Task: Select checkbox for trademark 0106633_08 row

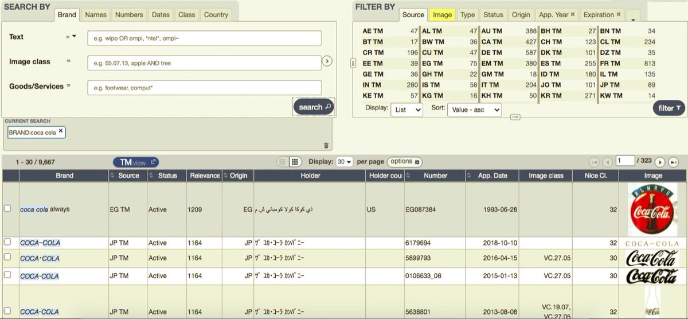Action: [7, 275]
